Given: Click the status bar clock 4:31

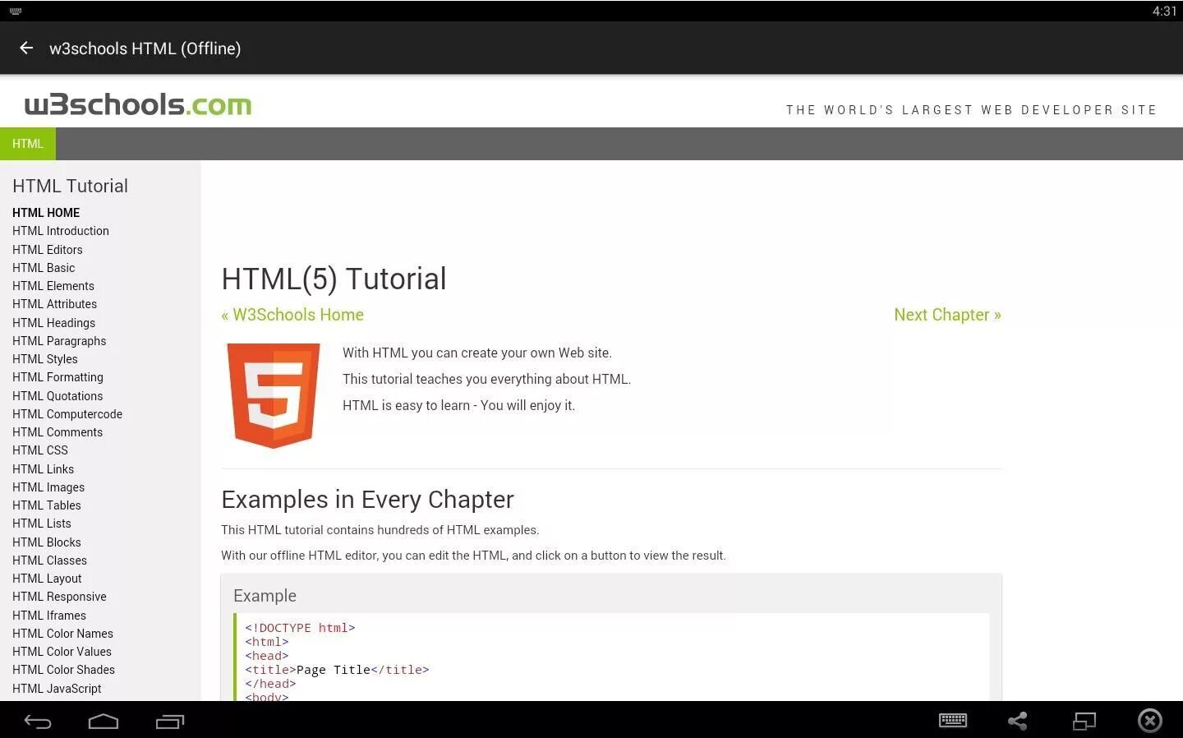Looking at the screenshot, I should point(1164,11).
